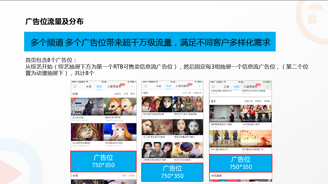Open the three-dot menu in the left phone

132,87
